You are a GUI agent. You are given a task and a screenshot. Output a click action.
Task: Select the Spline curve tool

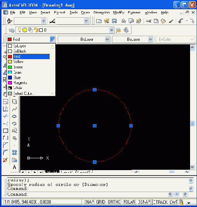point(14,109)
